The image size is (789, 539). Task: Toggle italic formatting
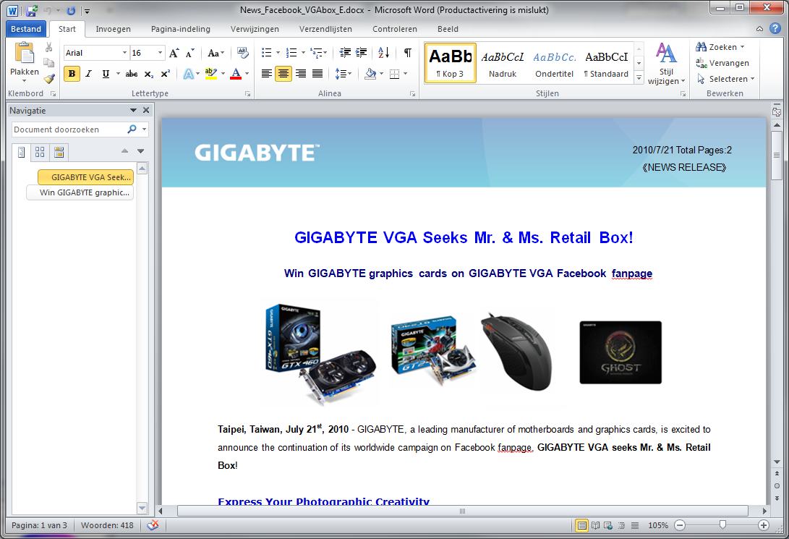click(x=88, y=74)
